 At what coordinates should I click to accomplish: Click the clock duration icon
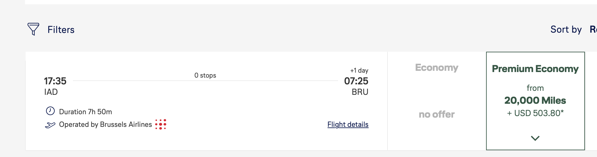click(50, 111)
